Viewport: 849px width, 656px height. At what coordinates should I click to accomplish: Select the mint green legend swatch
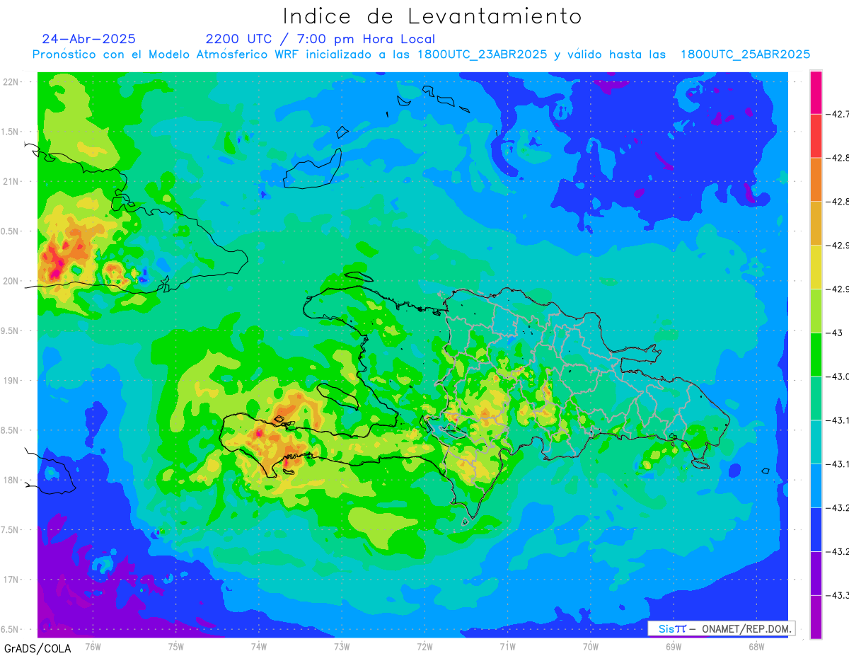816,398
